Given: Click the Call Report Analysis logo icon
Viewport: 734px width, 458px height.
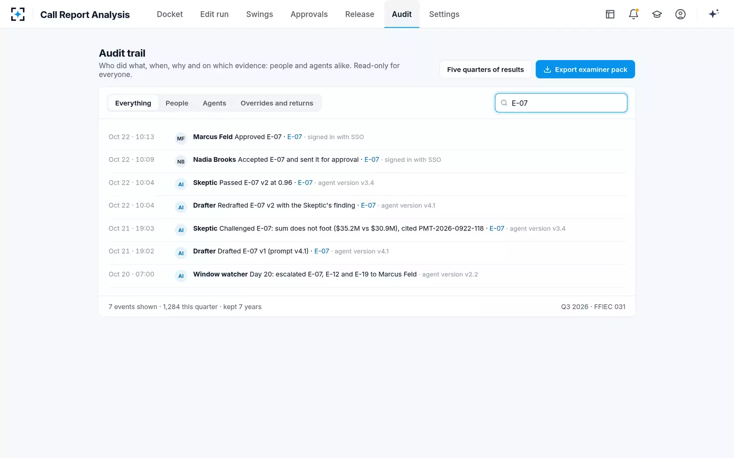Looking at the screenshot, I should 18,14.
